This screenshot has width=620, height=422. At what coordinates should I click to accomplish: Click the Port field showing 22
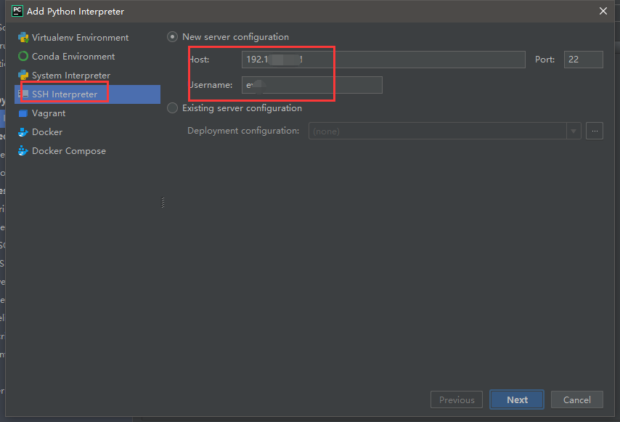coord(583,60)
